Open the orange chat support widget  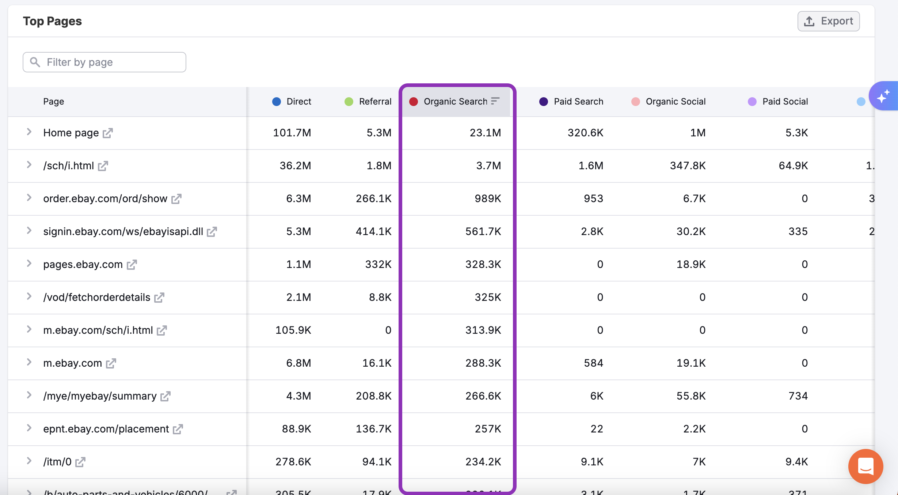(x=865, y=466)
